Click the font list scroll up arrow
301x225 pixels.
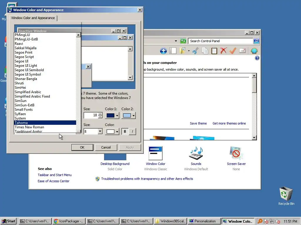click(78, 35)
